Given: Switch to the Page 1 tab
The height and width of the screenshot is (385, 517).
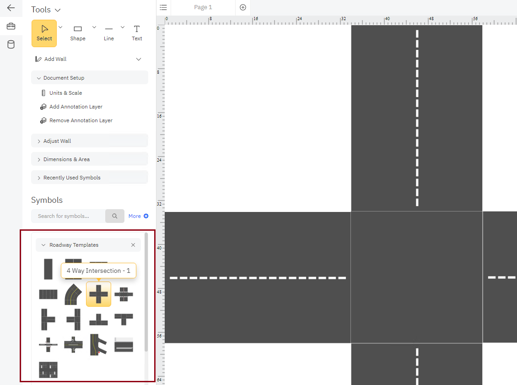Looking at the screenshot, I should 203,7.
